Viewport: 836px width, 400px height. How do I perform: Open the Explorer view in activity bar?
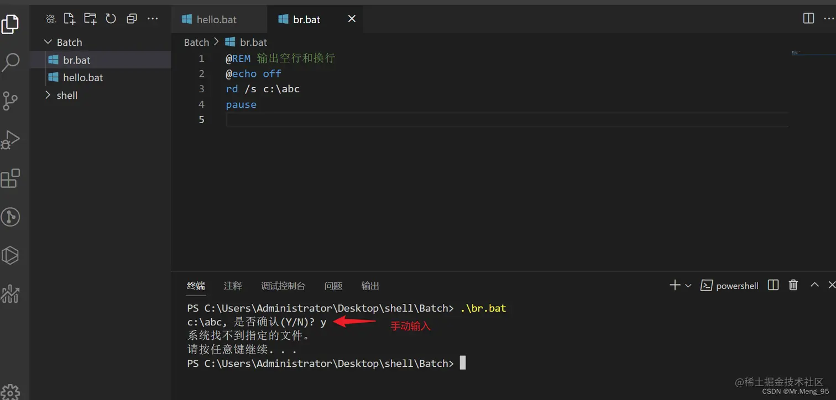click(x=10, y=24)
